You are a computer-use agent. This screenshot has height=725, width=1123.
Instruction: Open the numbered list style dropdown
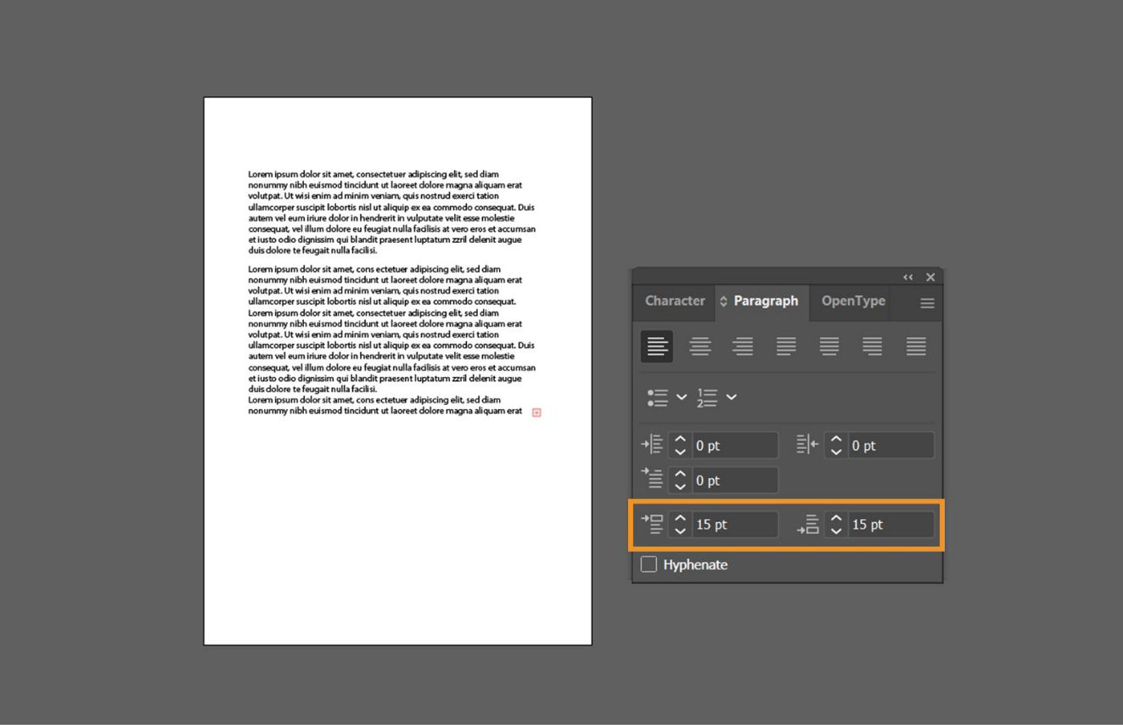730,397
